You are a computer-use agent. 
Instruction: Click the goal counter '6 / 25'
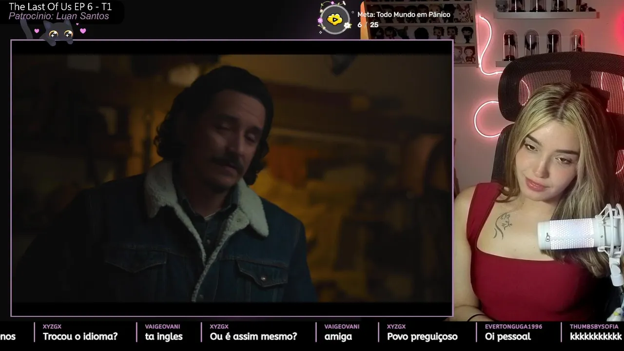click(368, 25)
